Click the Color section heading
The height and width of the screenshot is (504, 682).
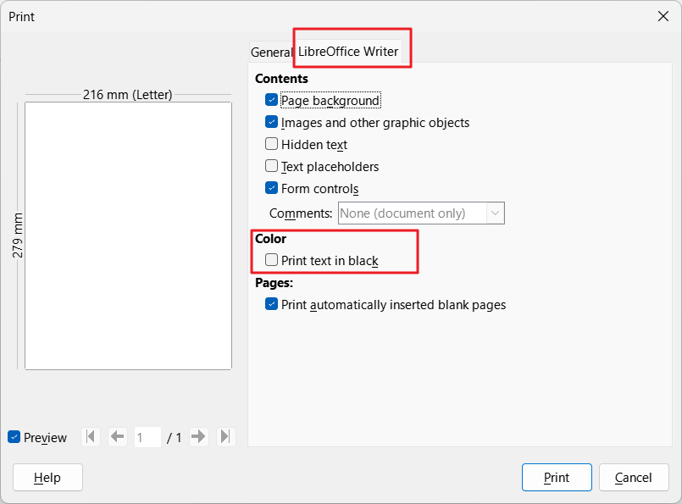270,239
